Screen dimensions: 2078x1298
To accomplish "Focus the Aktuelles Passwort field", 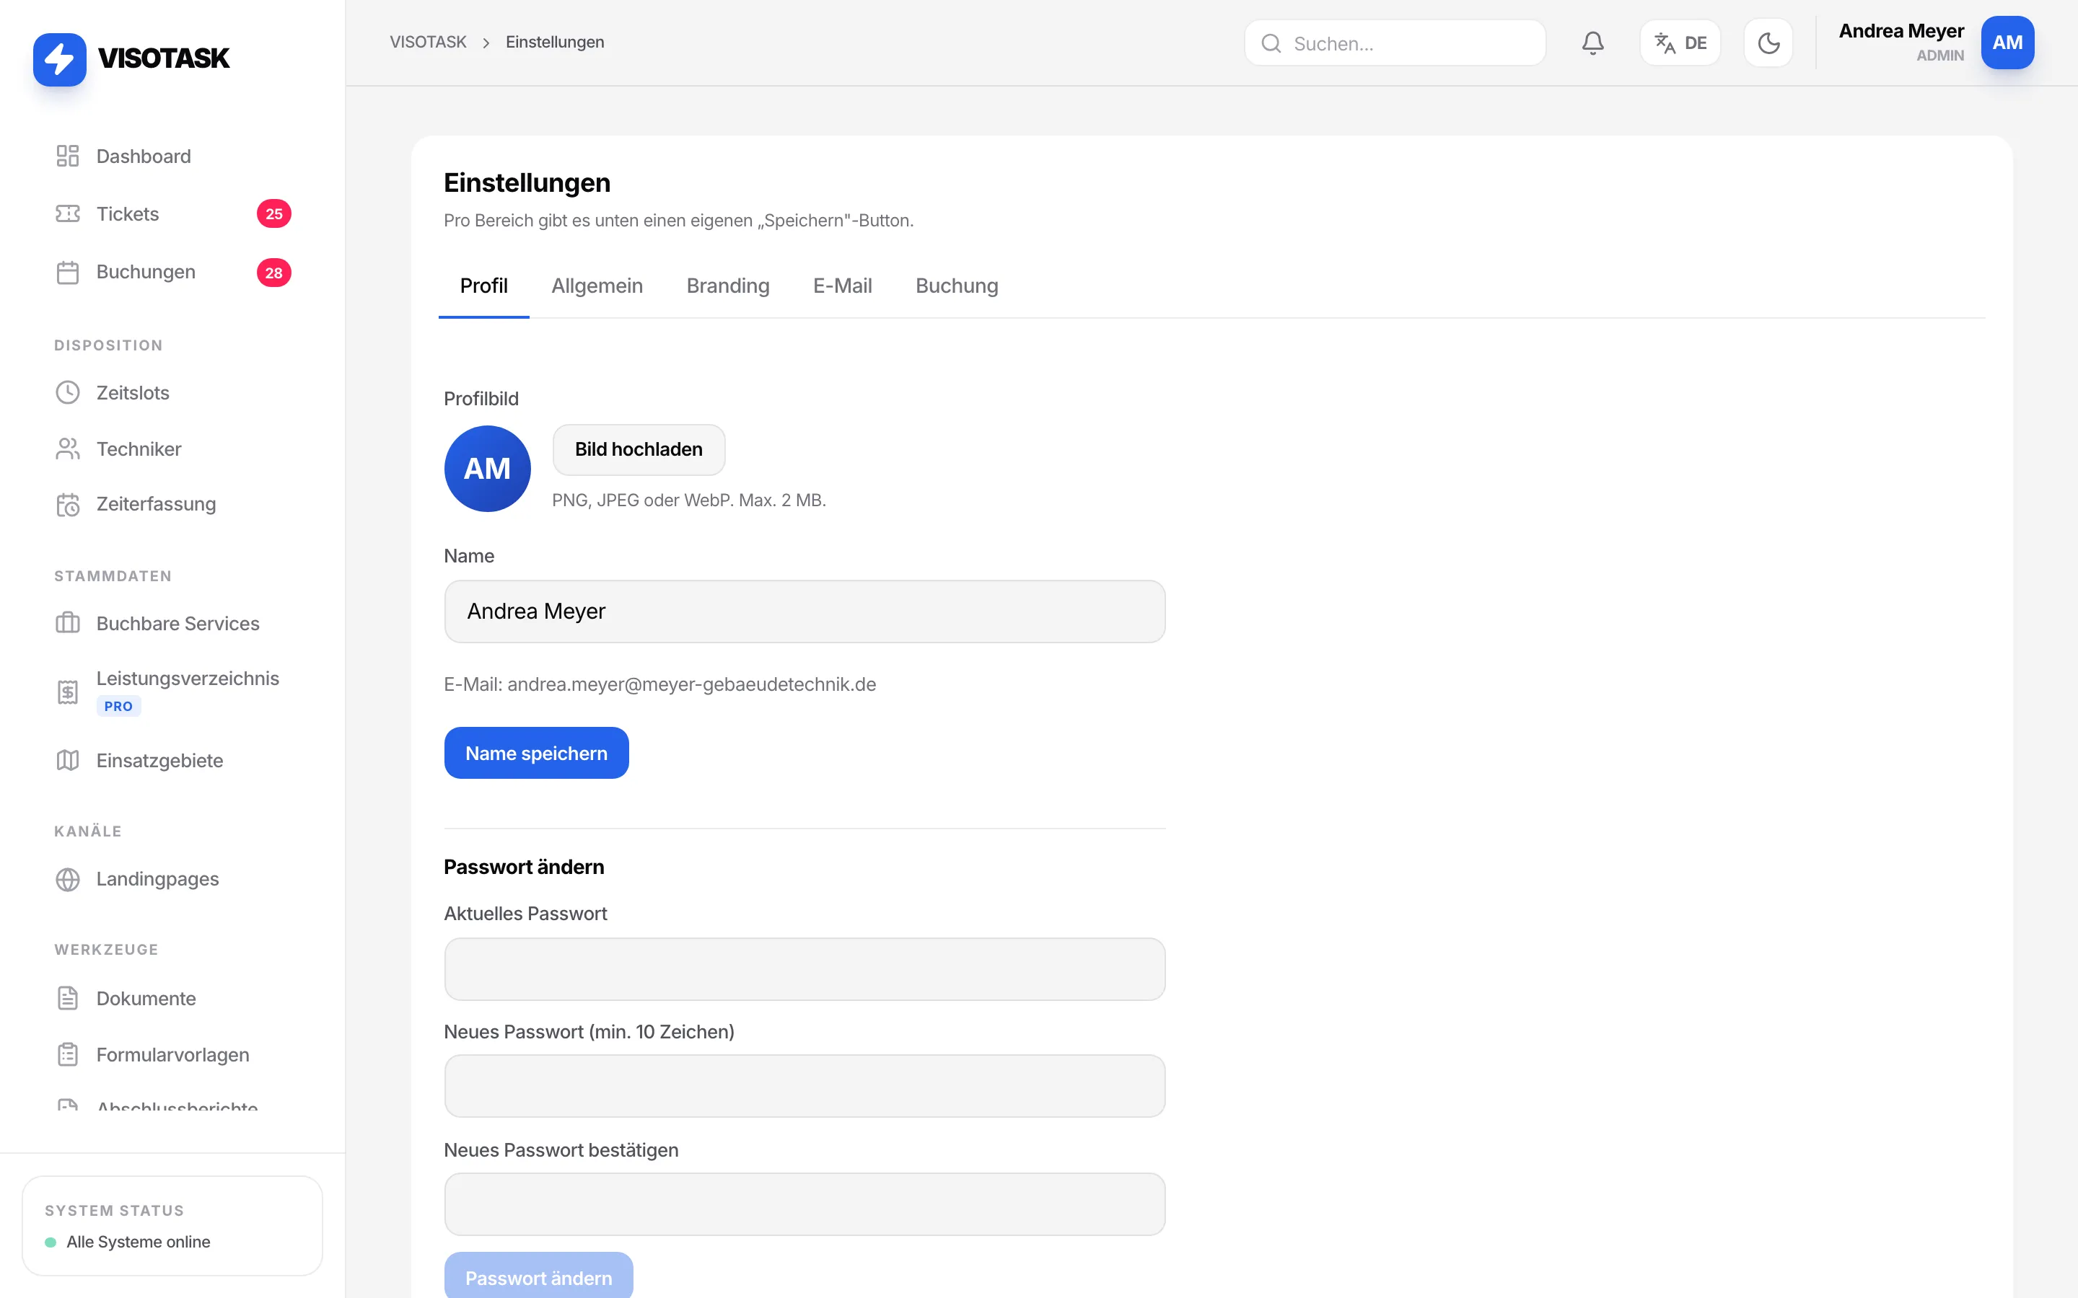I will [805, 969].
